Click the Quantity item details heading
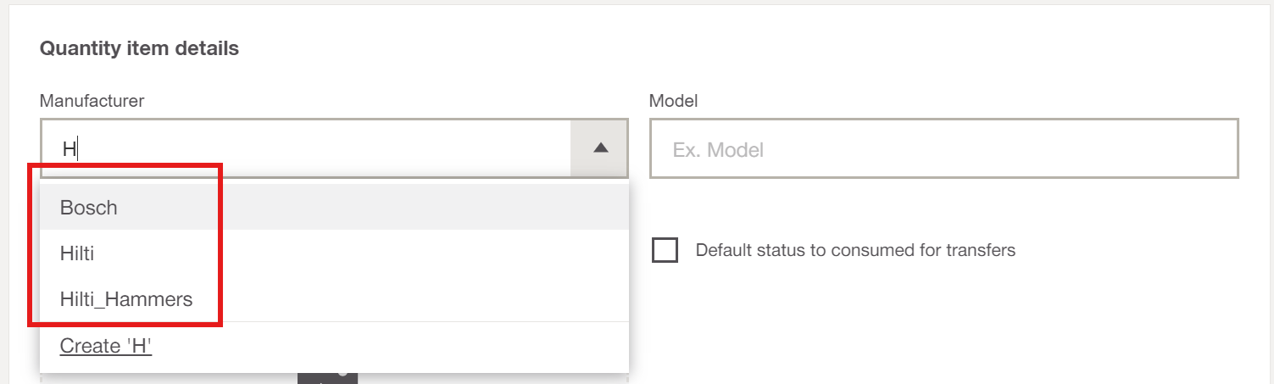1274x384 pixels. coord(139,48)
